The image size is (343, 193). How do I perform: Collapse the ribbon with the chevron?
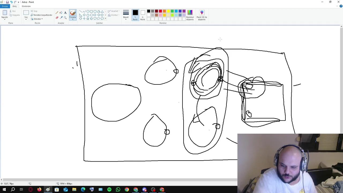pyautogui.click(x=337, y=6)
